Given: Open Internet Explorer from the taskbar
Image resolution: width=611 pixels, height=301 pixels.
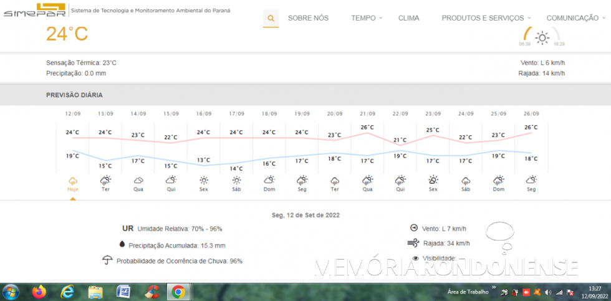Looking at the screenshot, I should [67, 292].
